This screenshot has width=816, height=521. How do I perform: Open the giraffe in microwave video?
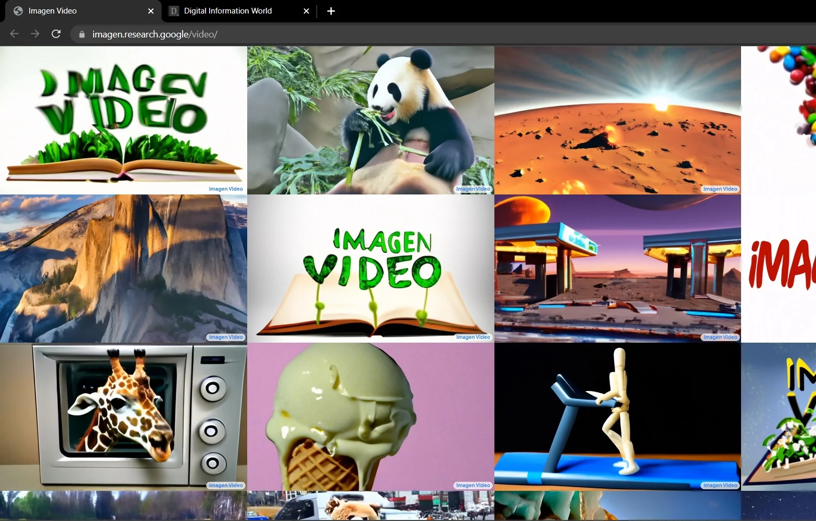pyautogui.click(x=123, y=416)
